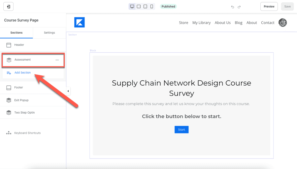The image size is (297, 169).
Task: Open the Header section
Action: click(19, 45)
